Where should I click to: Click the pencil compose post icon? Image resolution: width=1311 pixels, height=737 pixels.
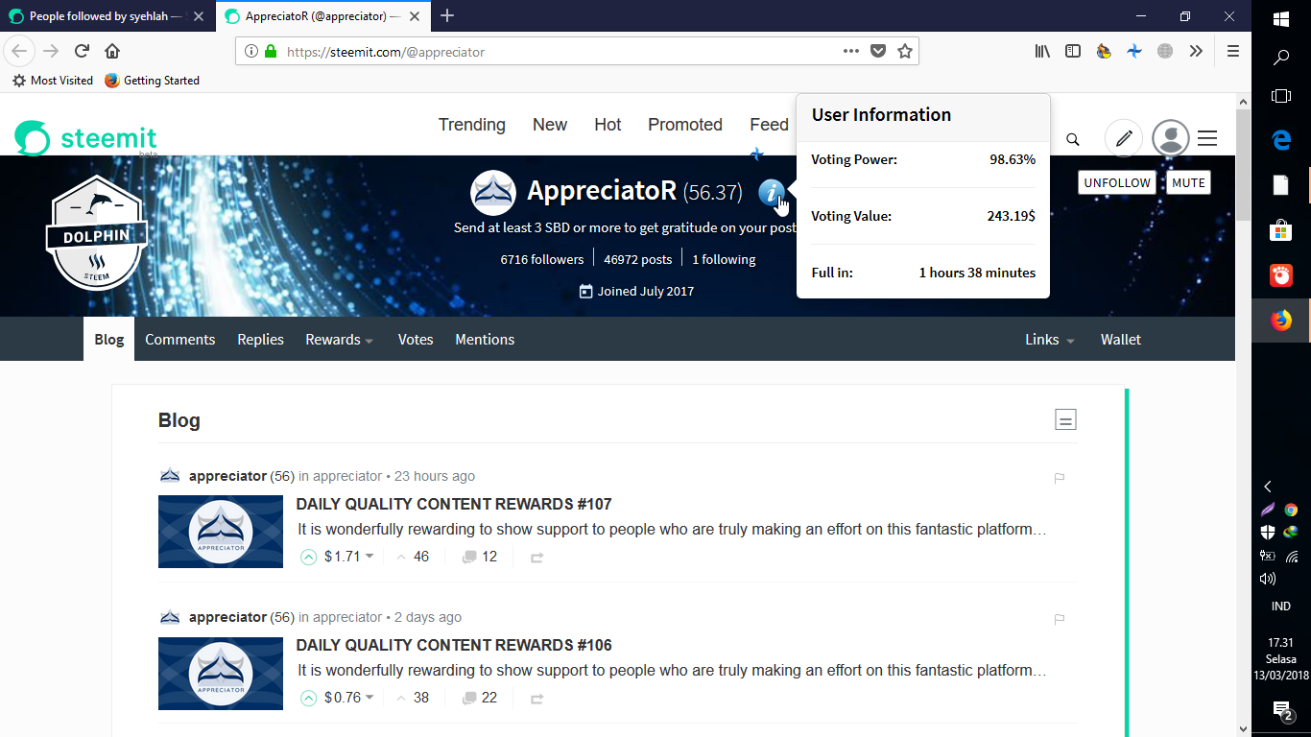point(1124,138)
